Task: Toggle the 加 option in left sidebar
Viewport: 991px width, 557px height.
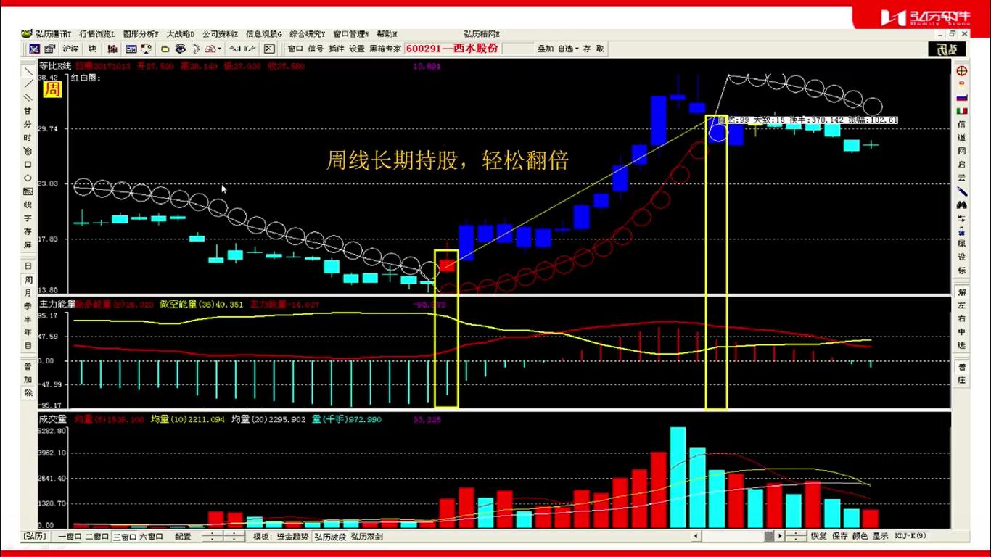Action: pyautogui.click(x=28, y=379)
